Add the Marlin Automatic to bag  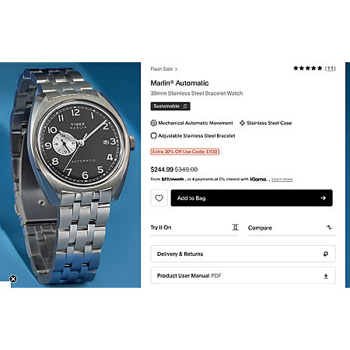coord(251,198)
